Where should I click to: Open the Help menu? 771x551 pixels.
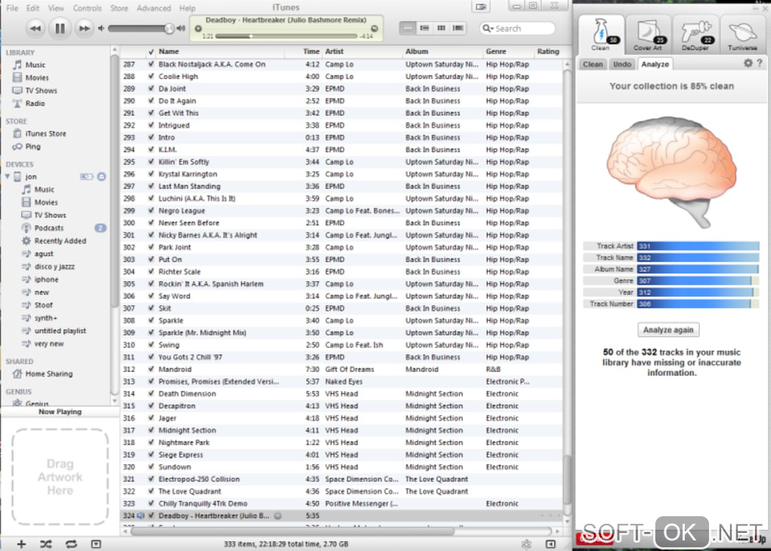coord(187,8)
